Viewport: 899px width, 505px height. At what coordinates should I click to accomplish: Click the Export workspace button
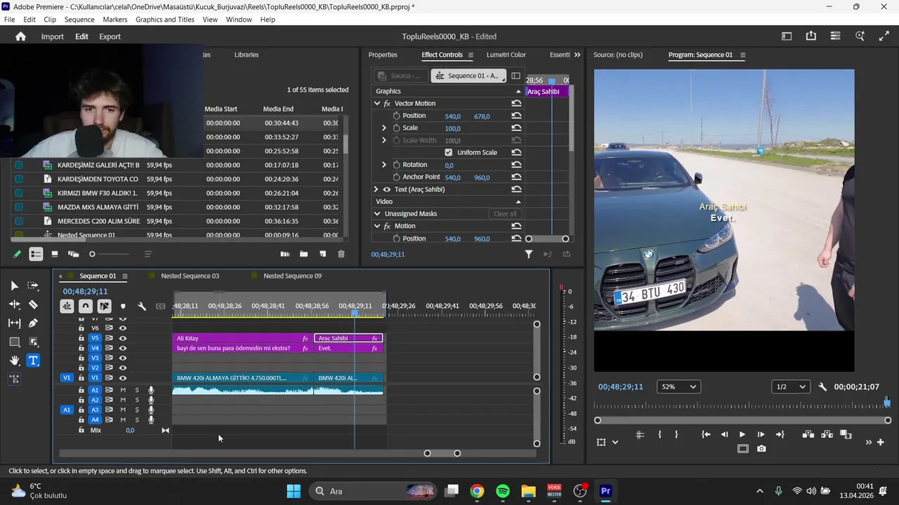click(x=110, y=36)
